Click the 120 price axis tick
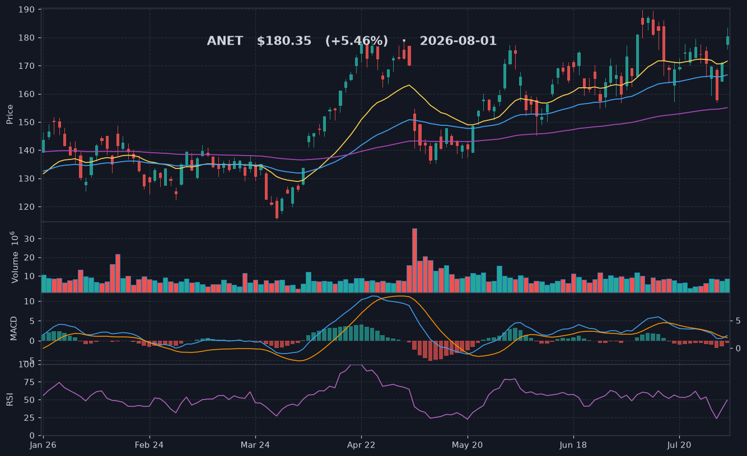747x456 pixels. [x=27, y=206]
